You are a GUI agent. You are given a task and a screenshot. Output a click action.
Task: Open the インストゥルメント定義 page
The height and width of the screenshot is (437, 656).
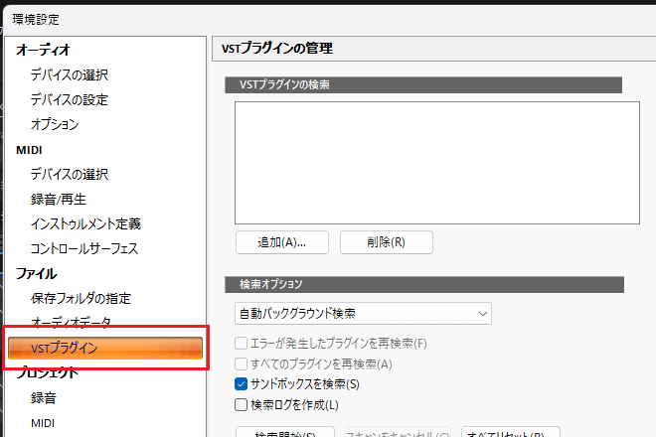click(x=85, y=223)
